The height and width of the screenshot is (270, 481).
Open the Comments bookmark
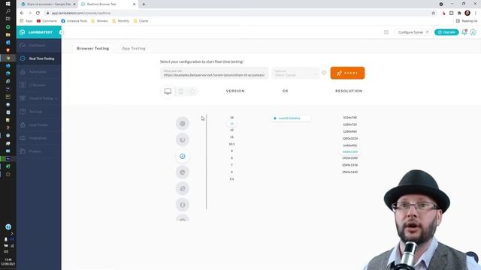[47, 21]
